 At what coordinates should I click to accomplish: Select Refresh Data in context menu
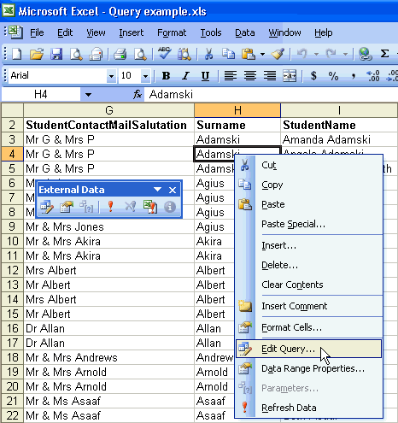coord(308,408)
